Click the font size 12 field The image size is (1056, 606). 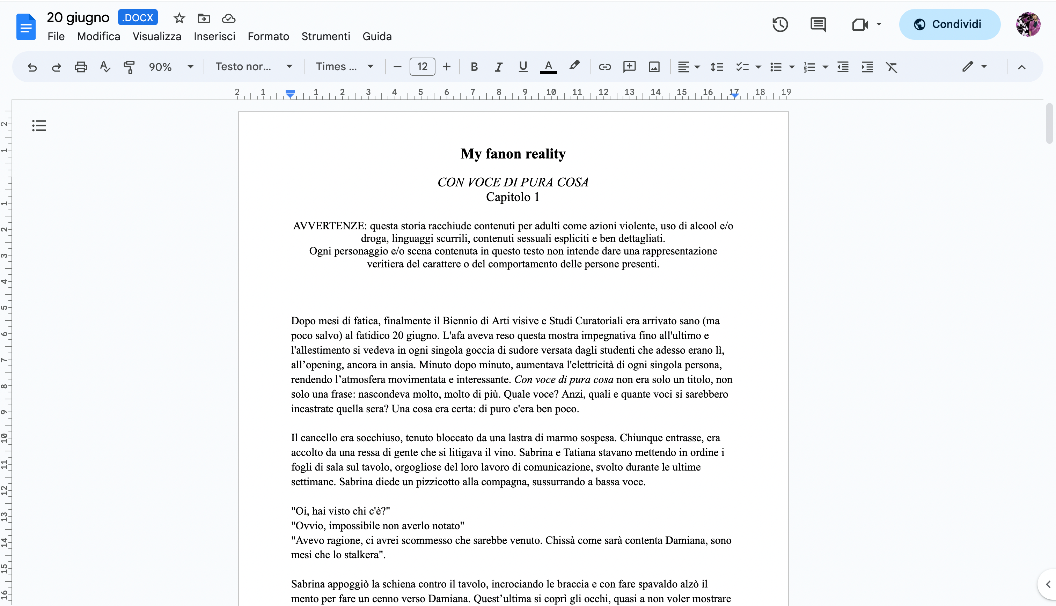click(422, 67)
